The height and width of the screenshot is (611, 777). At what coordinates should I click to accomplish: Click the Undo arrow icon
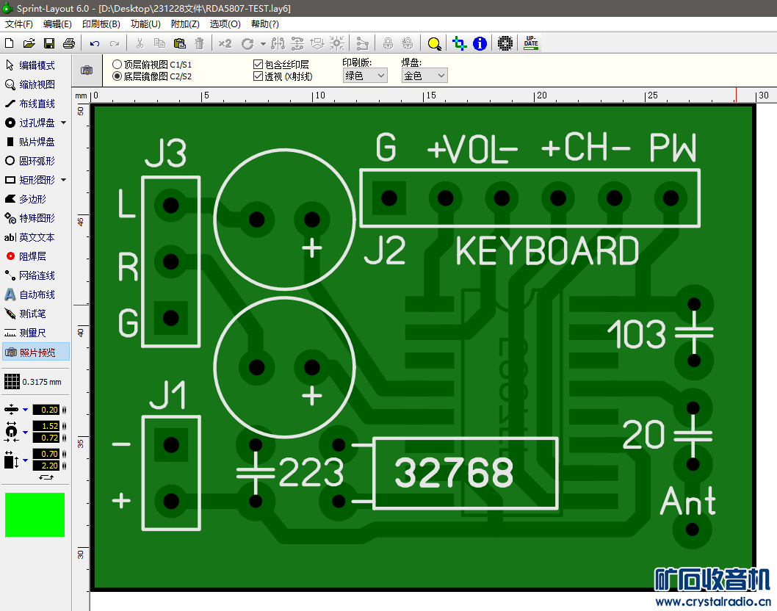coord(95,43)
